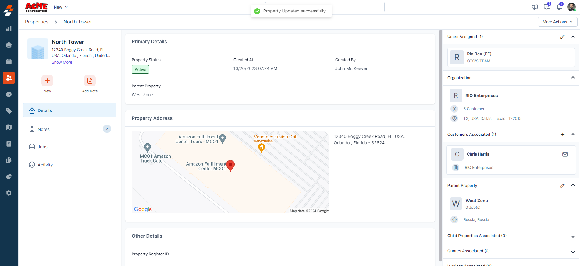Image resolution: width=580 pixels, height=266 pixels.
Task: Click the Add Note icon
Action: (x=90, y=81)
